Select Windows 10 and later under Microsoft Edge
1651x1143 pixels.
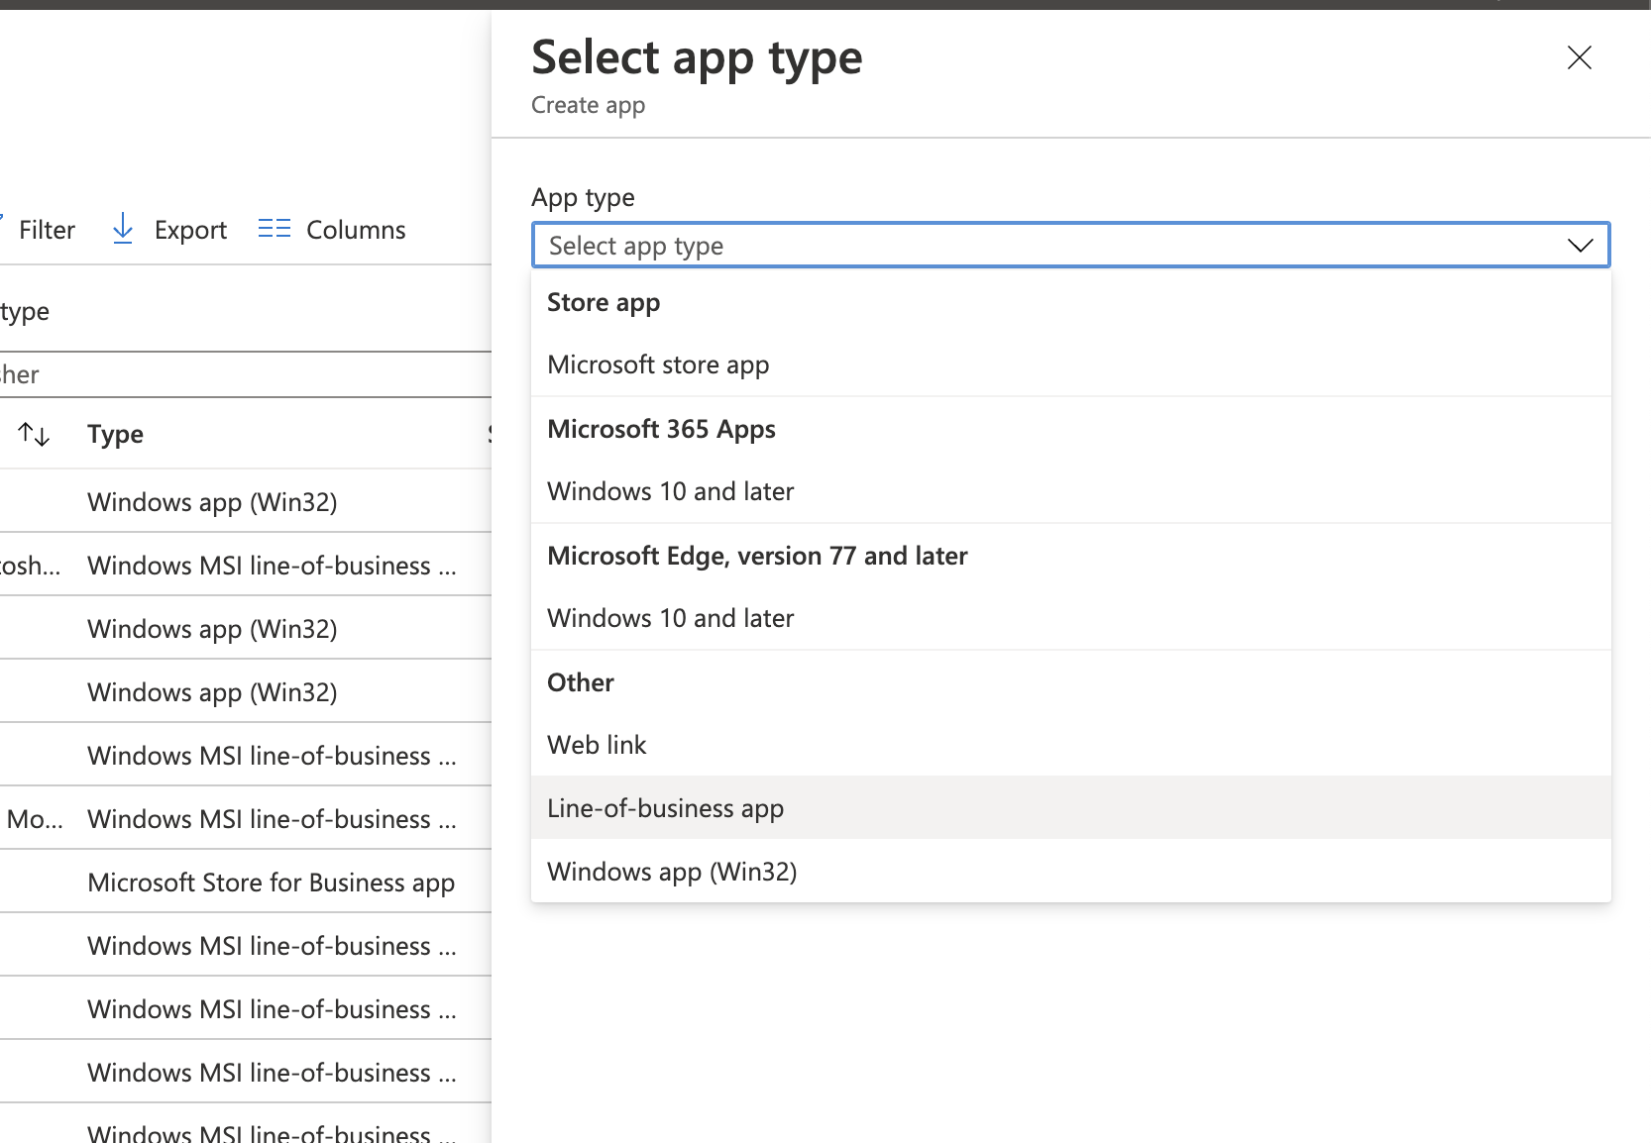point(1071,618)
